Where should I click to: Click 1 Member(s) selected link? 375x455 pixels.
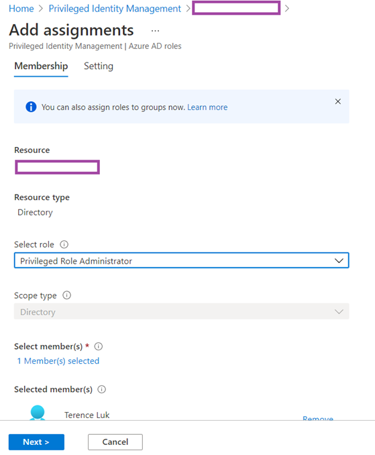[x=58, y=360]
